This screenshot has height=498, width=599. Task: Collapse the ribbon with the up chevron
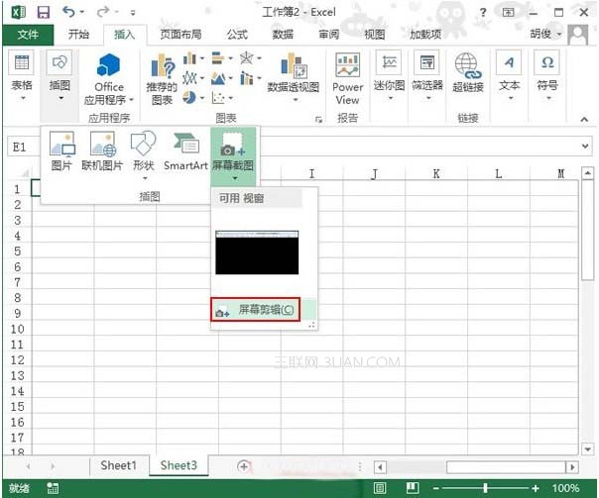pos(584,119)
